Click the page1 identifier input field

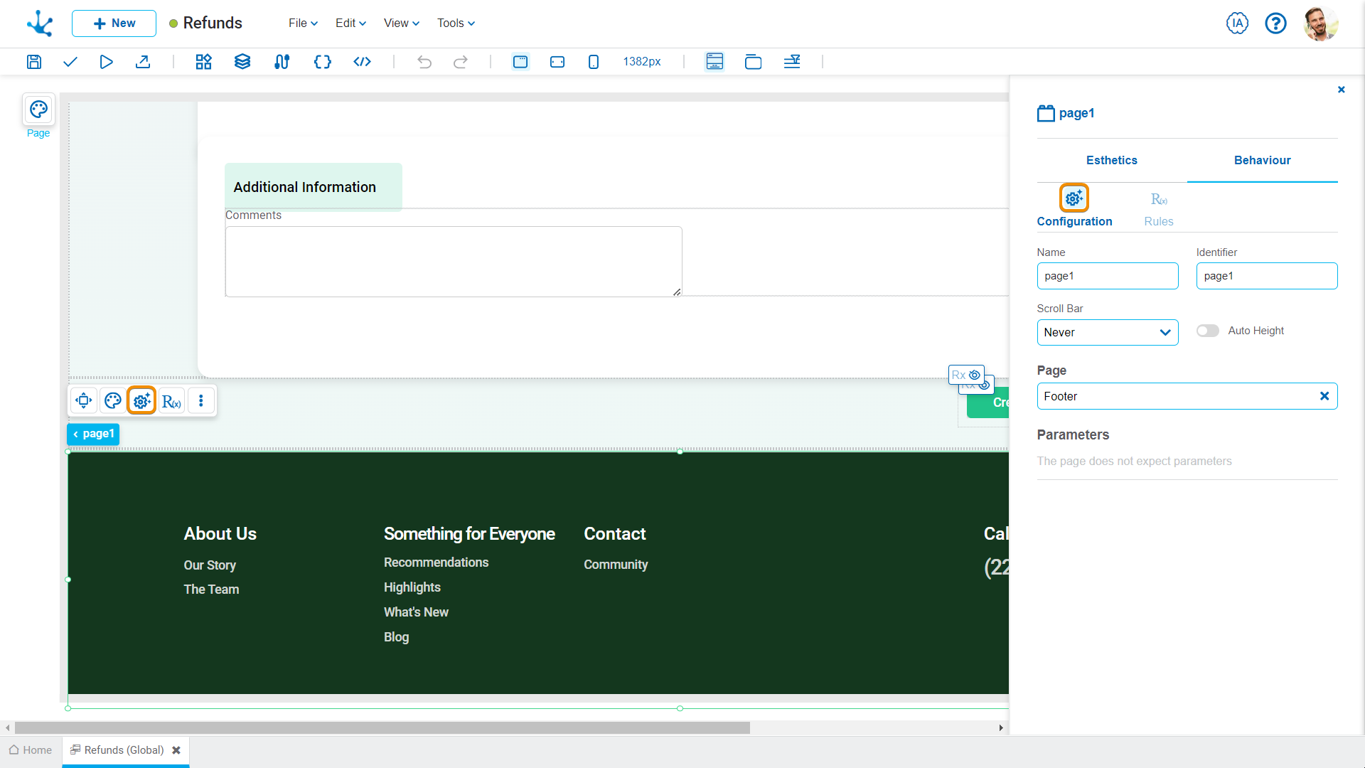1267,276
